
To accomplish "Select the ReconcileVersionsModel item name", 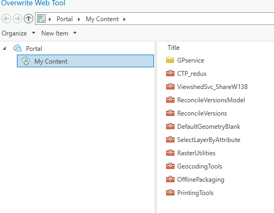I will [211, 100].
